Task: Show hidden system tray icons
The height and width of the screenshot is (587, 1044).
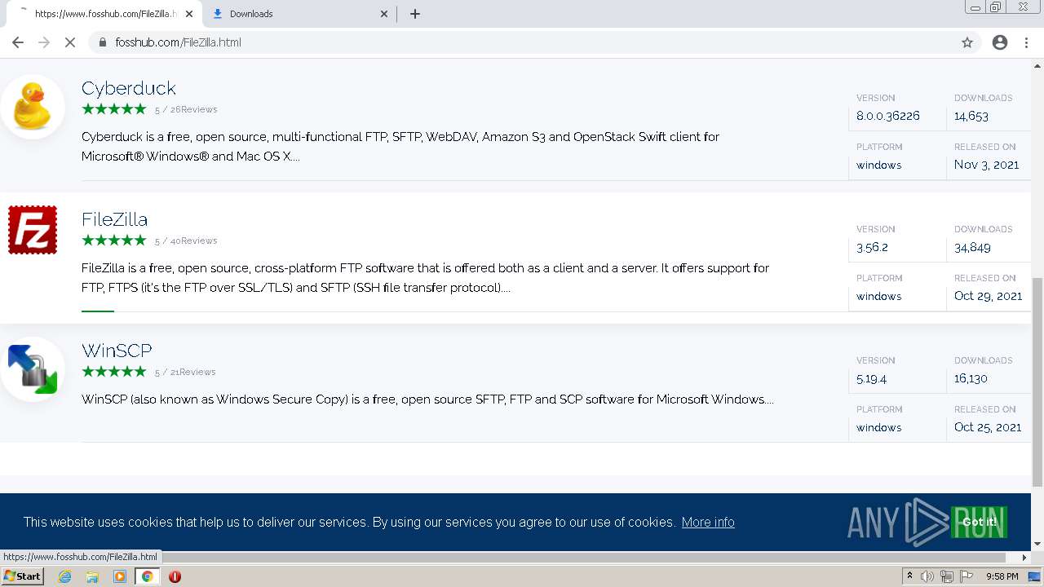Action: (909, 576)
